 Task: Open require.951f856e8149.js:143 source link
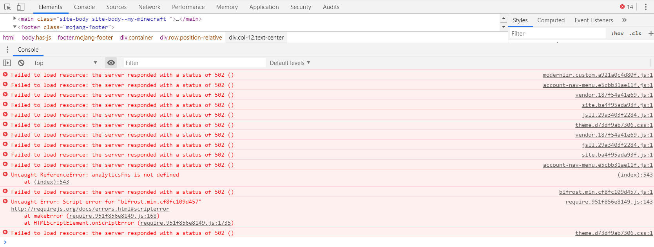[x=609, y=202]
